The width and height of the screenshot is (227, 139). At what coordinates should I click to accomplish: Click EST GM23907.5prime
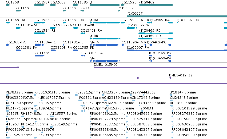(x=103, y=95)
